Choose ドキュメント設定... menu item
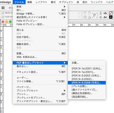The image size is (114, 113). (x=40, y=72)
